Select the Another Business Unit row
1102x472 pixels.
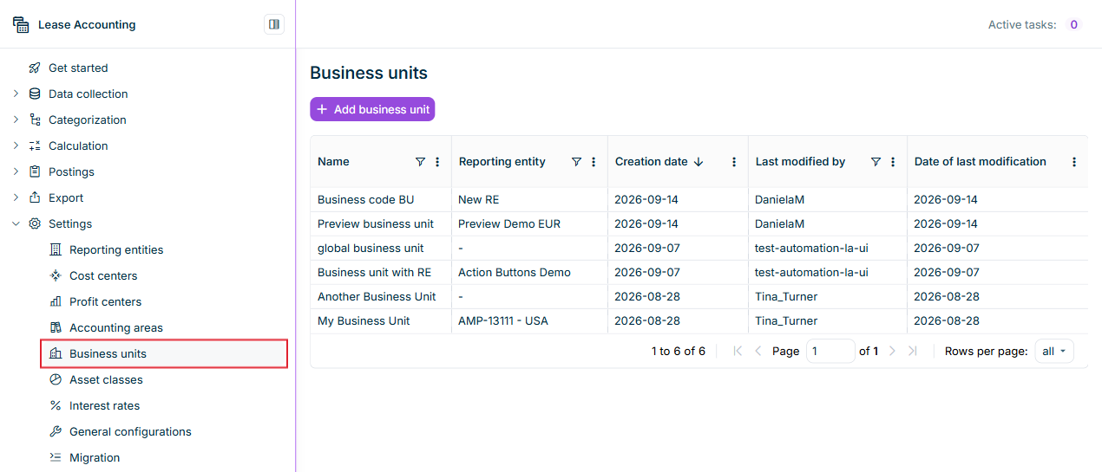coord(699,296)
